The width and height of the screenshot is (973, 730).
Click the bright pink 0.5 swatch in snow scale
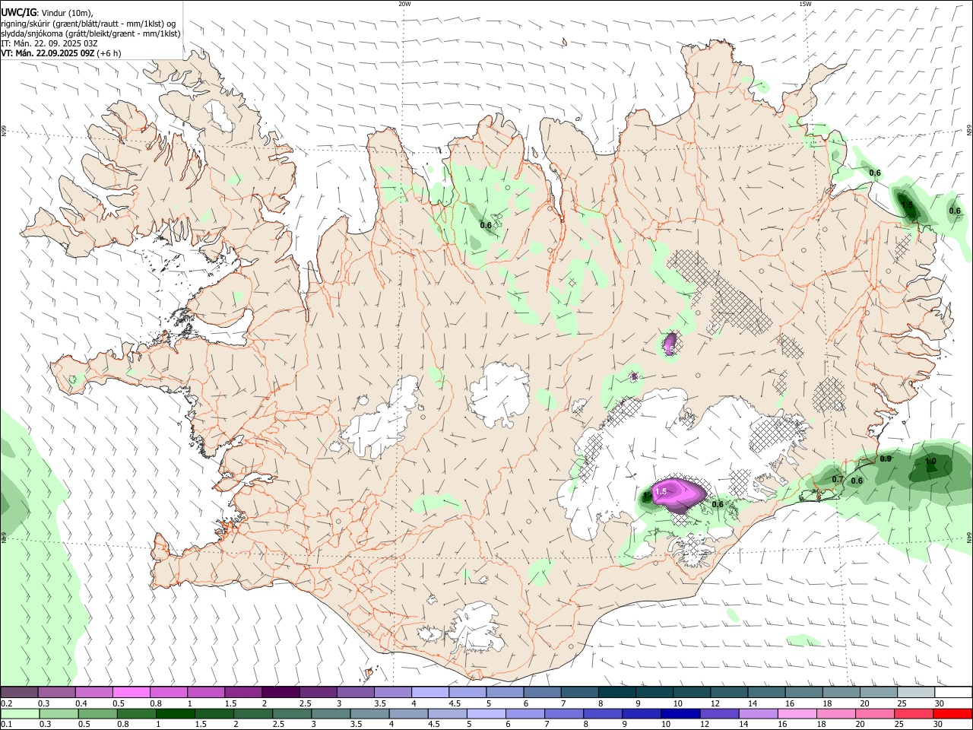tap(132, 693)
